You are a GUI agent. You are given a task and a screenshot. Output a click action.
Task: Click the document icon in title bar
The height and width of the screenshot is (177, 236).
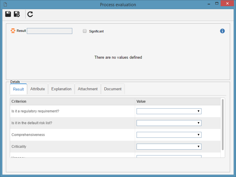click(5, 4)
